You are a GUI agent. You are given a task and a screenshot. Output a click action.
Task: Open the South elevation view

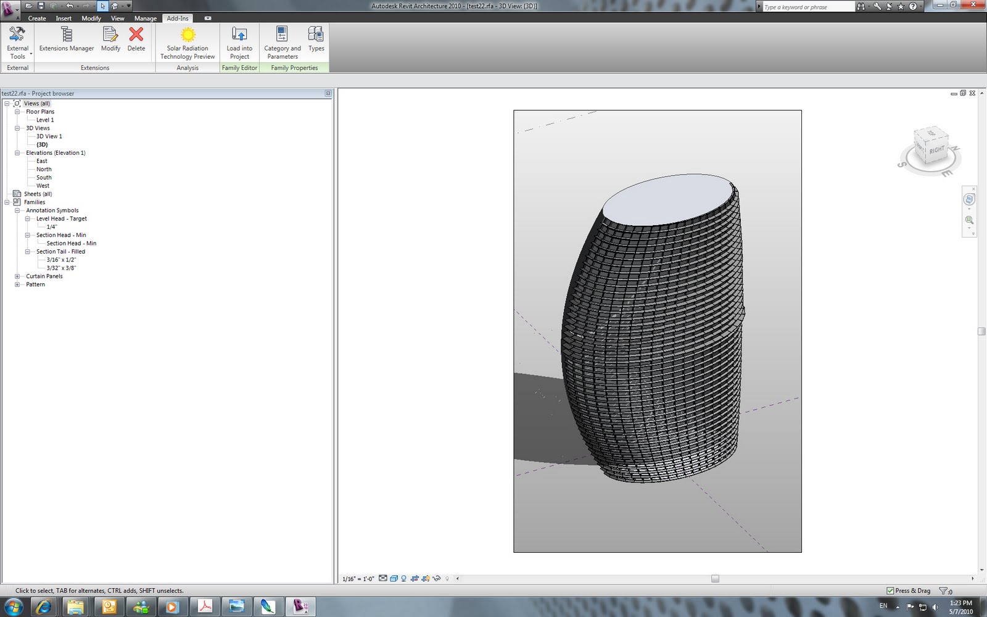point(43,177)
